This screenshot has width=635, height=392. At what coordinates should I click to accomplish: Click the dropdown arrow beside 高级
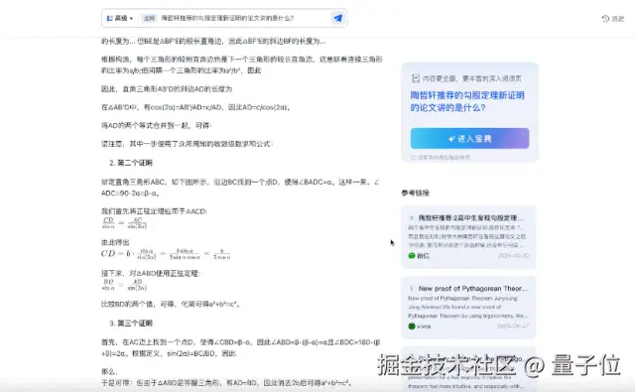click(131, 19)
